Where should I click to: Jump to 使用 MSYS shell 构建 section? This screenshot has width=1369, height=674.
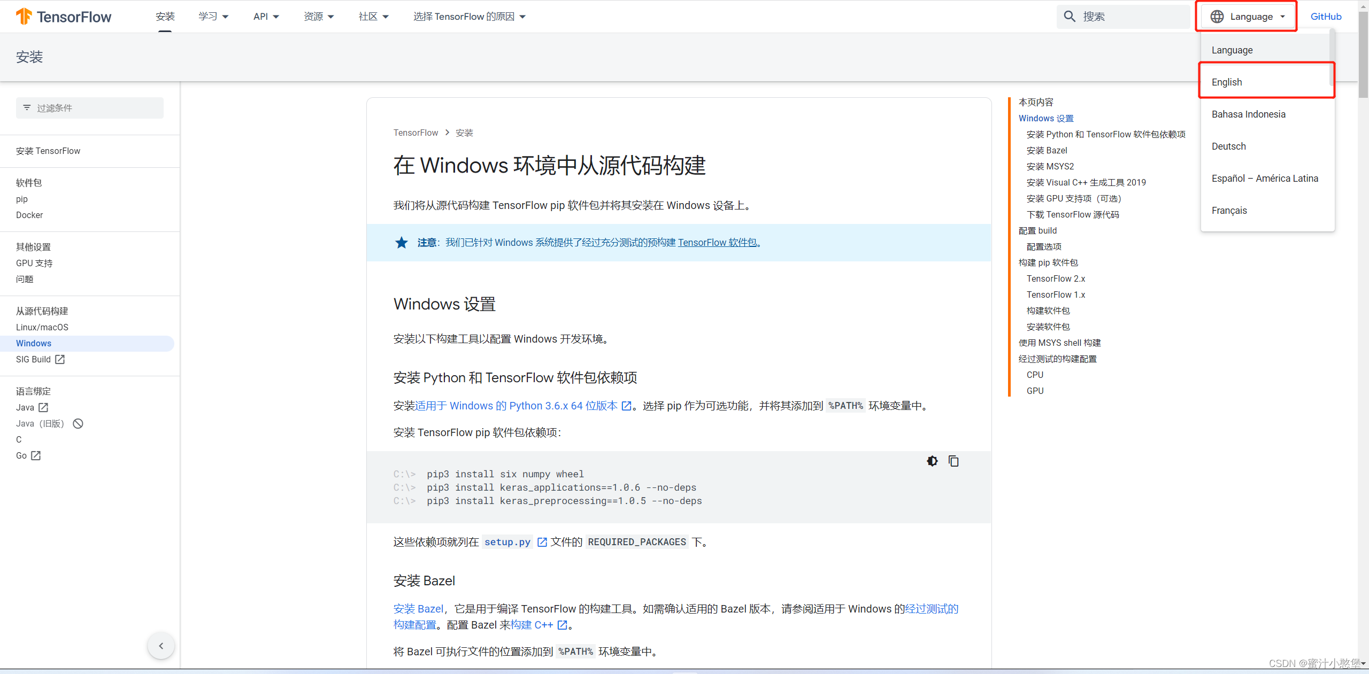[x=1059, y=343]
